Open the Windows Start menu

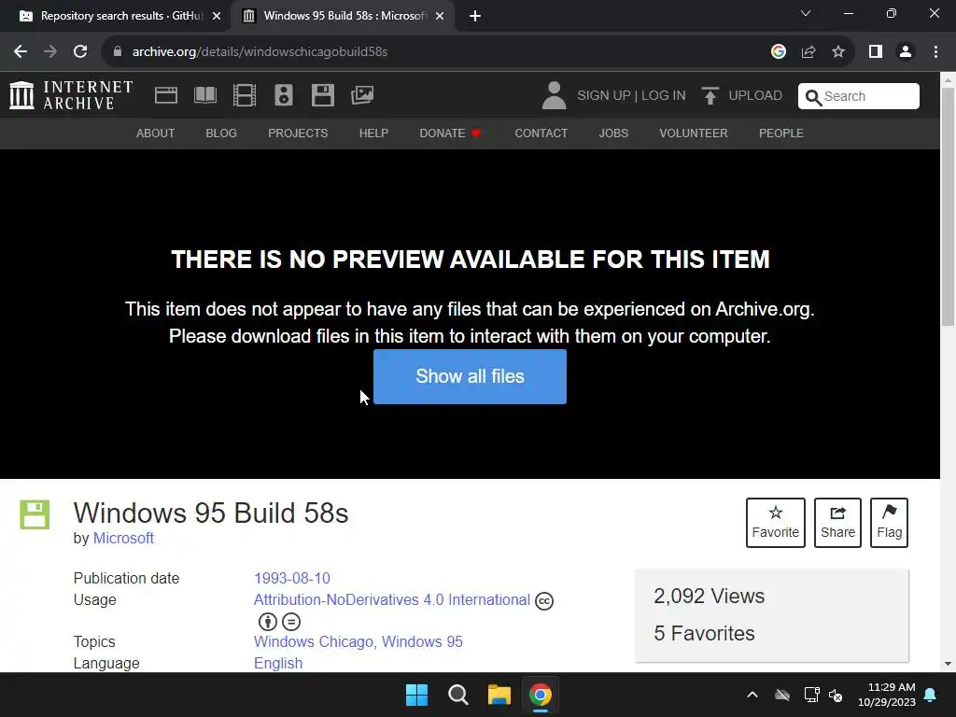tap(417, 695)
